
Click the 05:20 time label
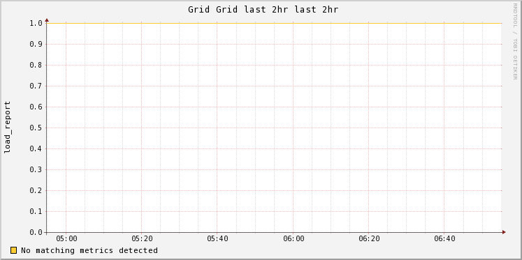[142, 239]
